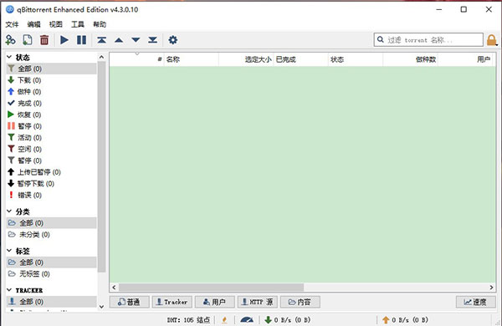Click the pause toolbar button
The width and height of the screenshot is (502, 326).
[x=81, y=40]
